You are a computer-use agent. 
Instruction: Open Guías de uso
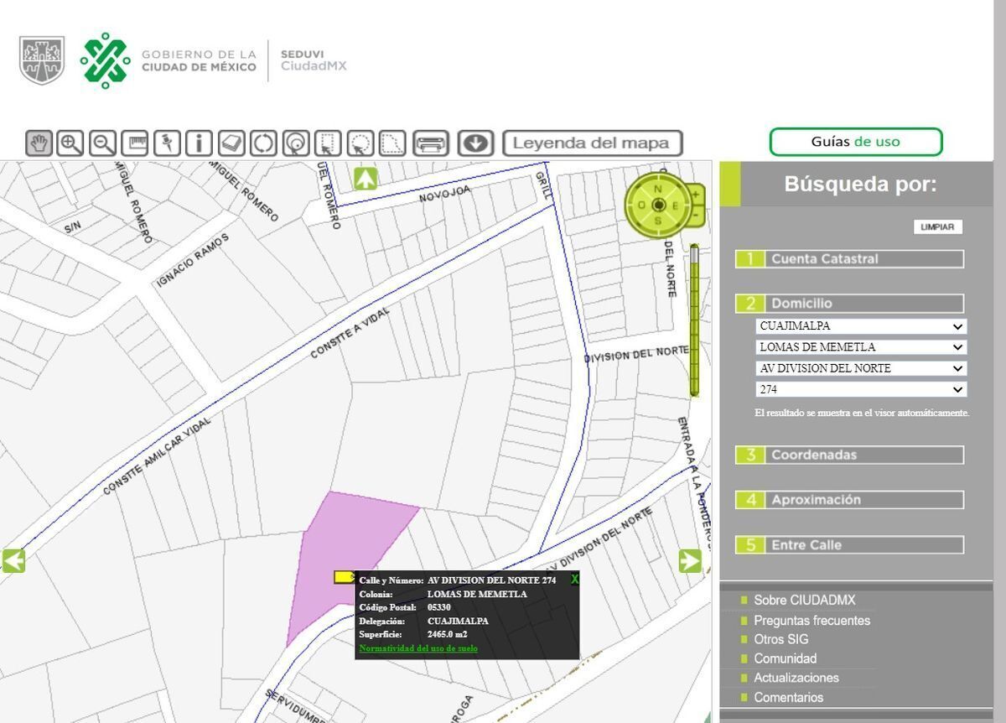pos(855,142)
